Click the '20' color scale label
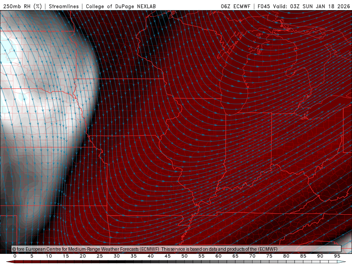Viewport: 352px width, 264px height. click(x=83, y=256)
